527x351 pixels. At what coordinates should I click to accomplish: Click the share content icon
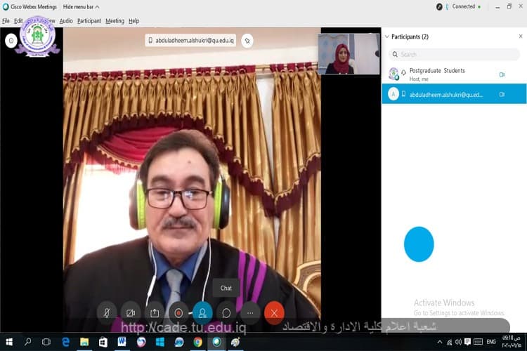155,312
